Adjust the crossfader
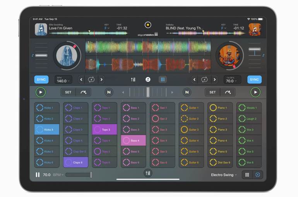This screenshot has width=298, height=197. pyautogui.click(x=148, y=92)
